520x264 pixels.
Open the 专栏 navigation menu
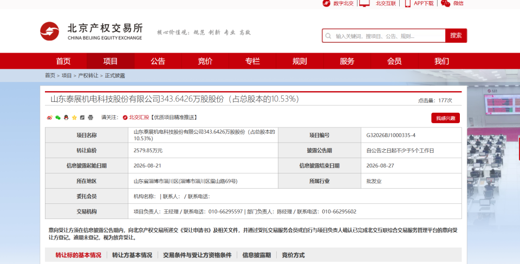click(252, 61)
